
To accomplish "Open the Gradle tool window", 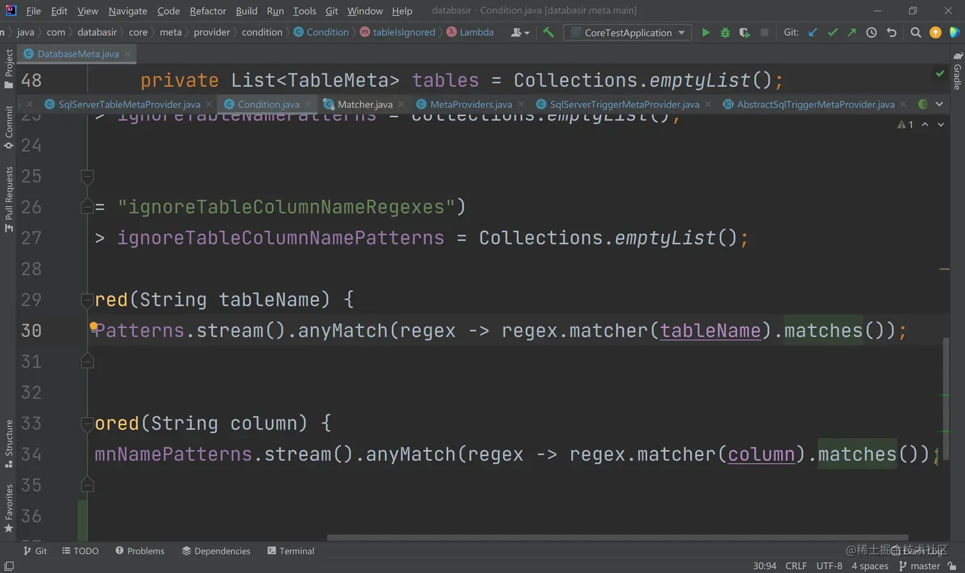I will click(x=957, y=71).
